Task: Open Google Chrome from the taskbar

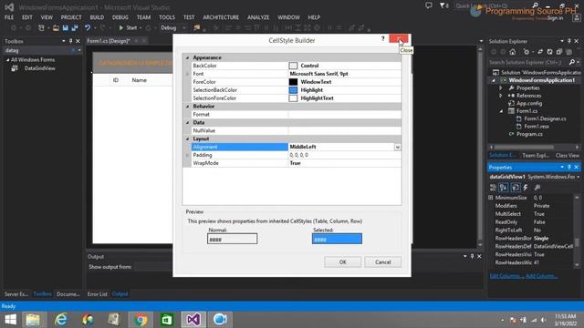Action: coord(141,320)
